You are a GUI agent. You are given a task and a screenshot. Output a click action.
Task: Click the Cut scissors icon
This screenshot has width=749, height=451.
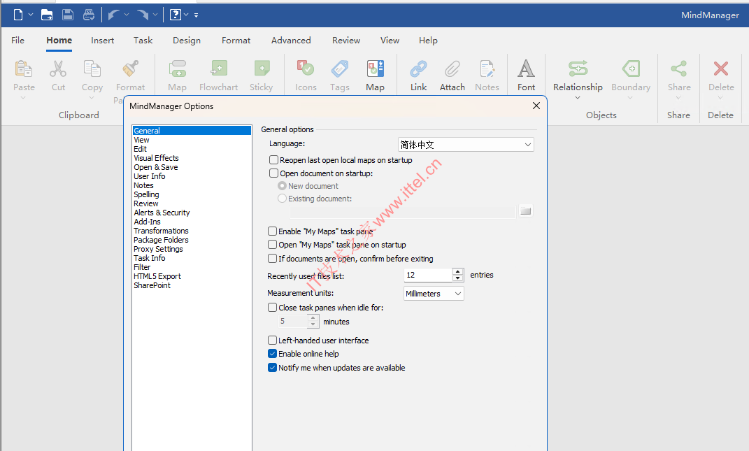pos(58,69)
